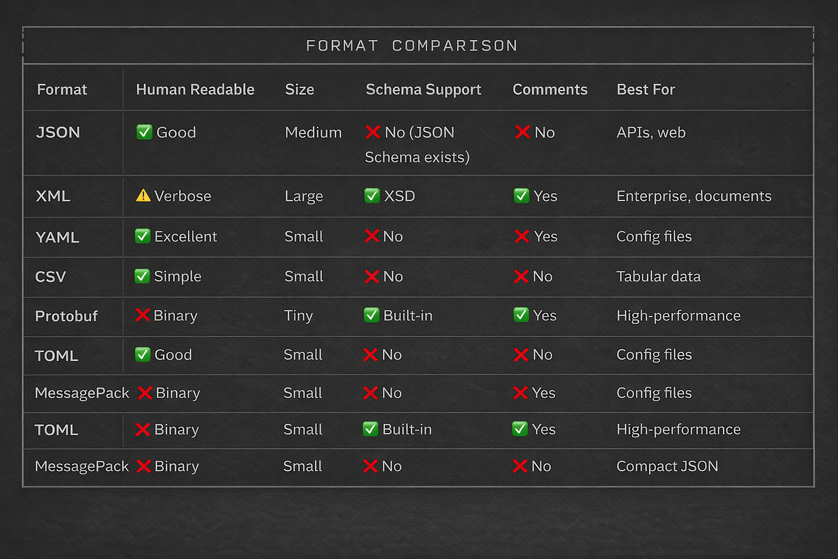
Task: Click the red X in CSV's Schema Support cell
Action: (372, 276)
